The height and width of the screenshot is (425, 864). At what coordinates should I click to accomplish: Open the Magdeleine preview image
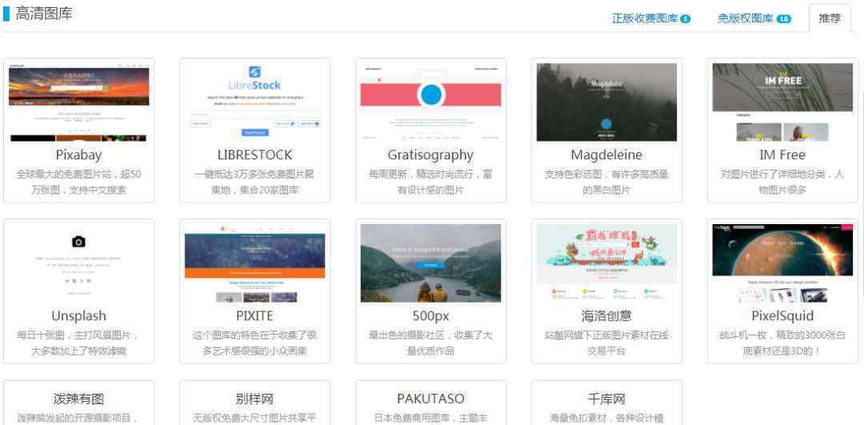click(606, 102)
